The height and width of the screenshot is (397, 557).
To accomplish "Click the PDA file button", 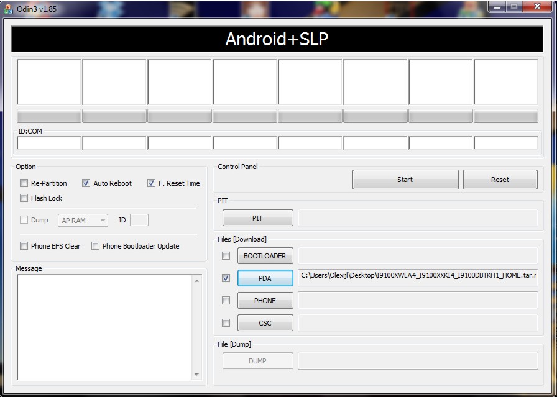I will pyautogui.click(x=265, y=278).
